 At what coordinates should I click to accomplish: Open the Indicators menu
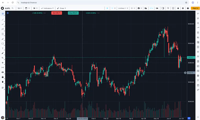[x=47, y=8]
